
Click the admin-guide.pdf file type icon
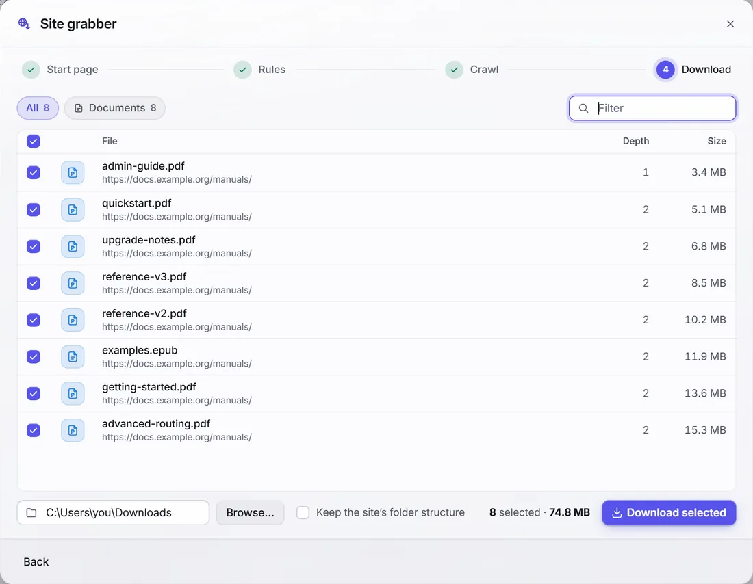pyautogui.click(x=73, y=173)
